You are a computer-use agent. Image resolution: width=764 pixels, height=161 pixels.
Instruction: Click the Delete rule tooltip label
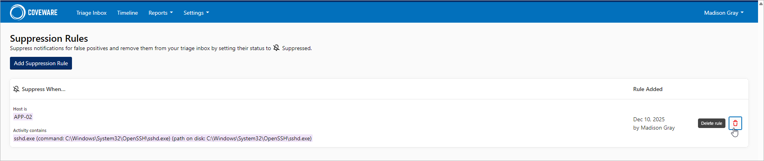(x=711, y=123)
